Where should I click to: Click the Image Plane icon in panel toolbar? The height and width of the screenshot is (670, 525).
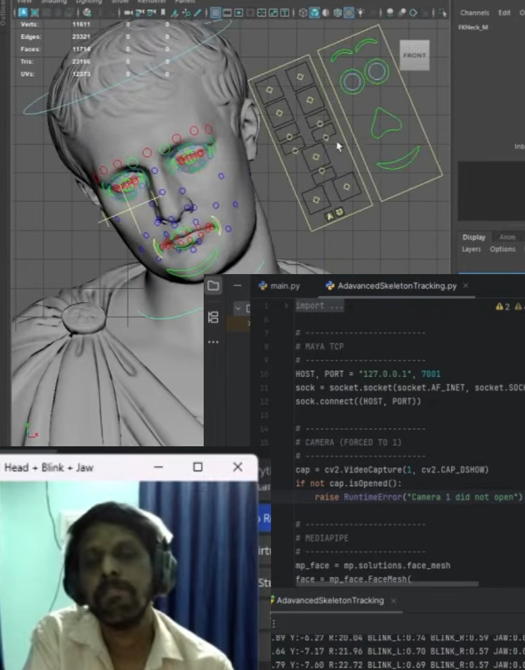[174, 13]
